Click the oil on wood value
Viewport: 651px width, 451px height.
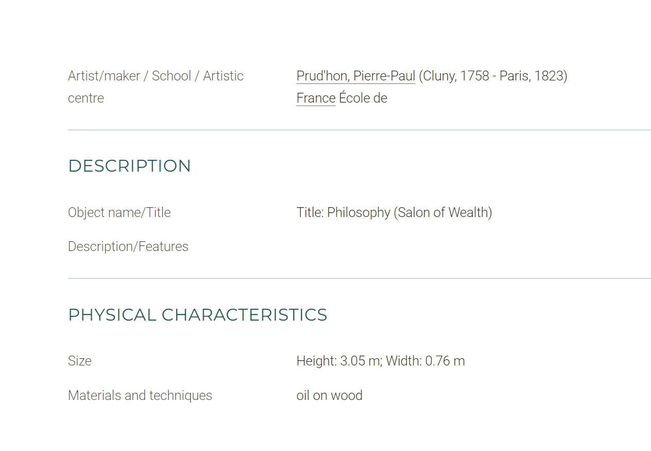(329, 395)
